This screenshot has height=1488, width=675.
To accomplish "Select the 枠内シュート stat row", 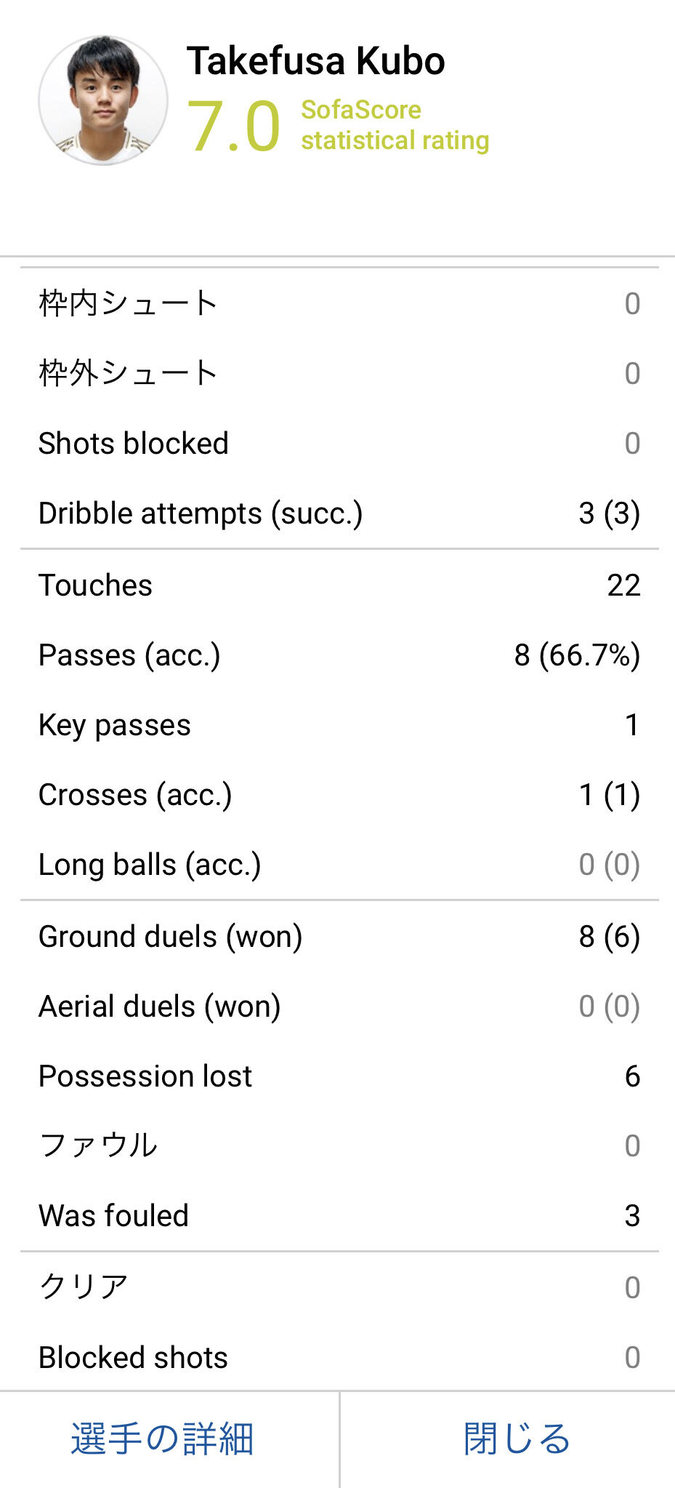I will 339,303.
